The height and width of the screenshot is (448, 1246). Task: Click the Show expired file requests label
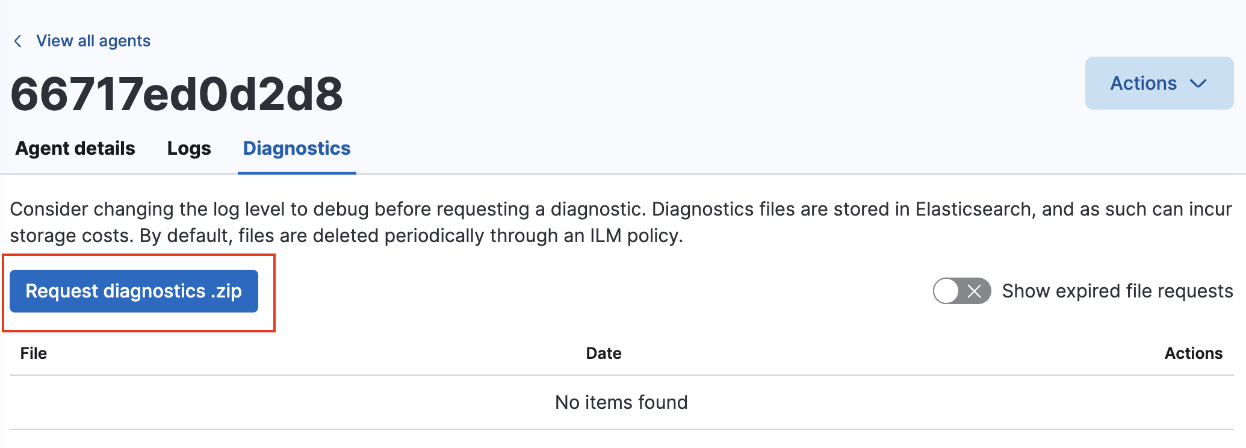[1117, 291]
